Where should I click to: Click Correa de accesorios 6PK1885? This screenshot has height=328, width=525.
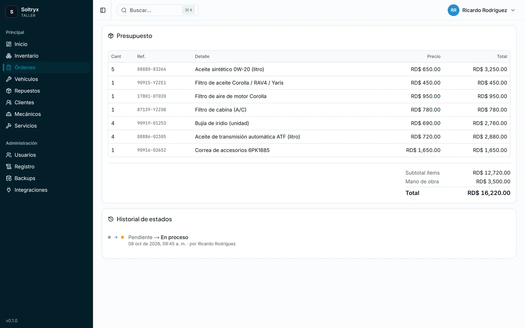[232, 150]
